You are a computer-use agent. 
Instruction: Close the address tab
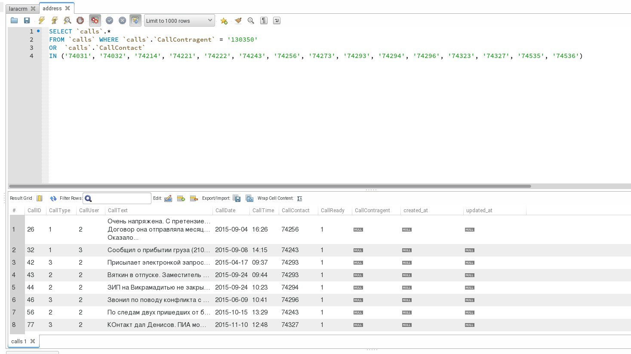tap(68, 8)
